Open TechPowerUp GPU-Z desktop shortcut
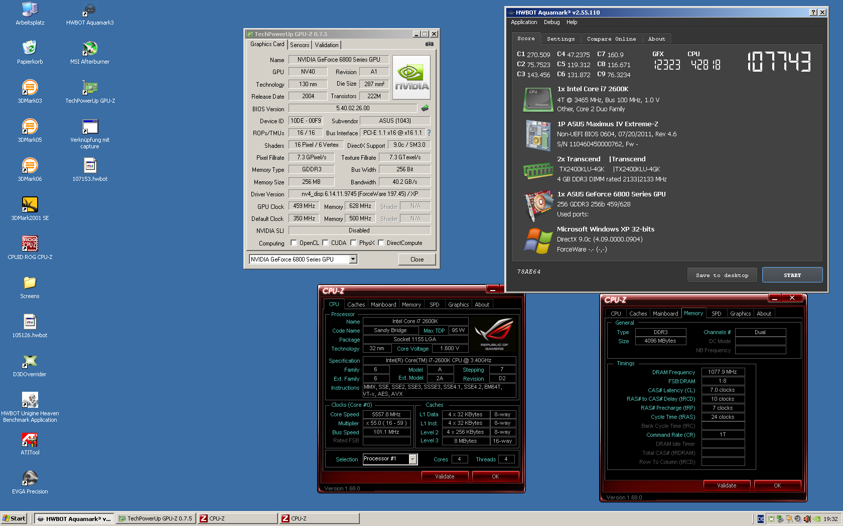843x526 pixels. pos(90,91)
